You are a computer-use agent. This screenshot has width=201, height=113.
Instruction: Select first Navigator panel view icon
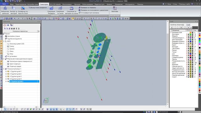coord(4,25)
